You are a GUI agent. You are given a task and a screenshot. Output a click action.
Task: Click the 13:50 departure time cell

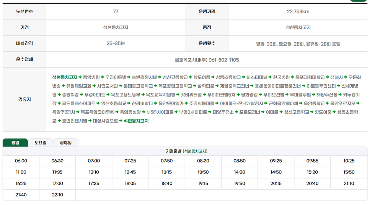203,172
